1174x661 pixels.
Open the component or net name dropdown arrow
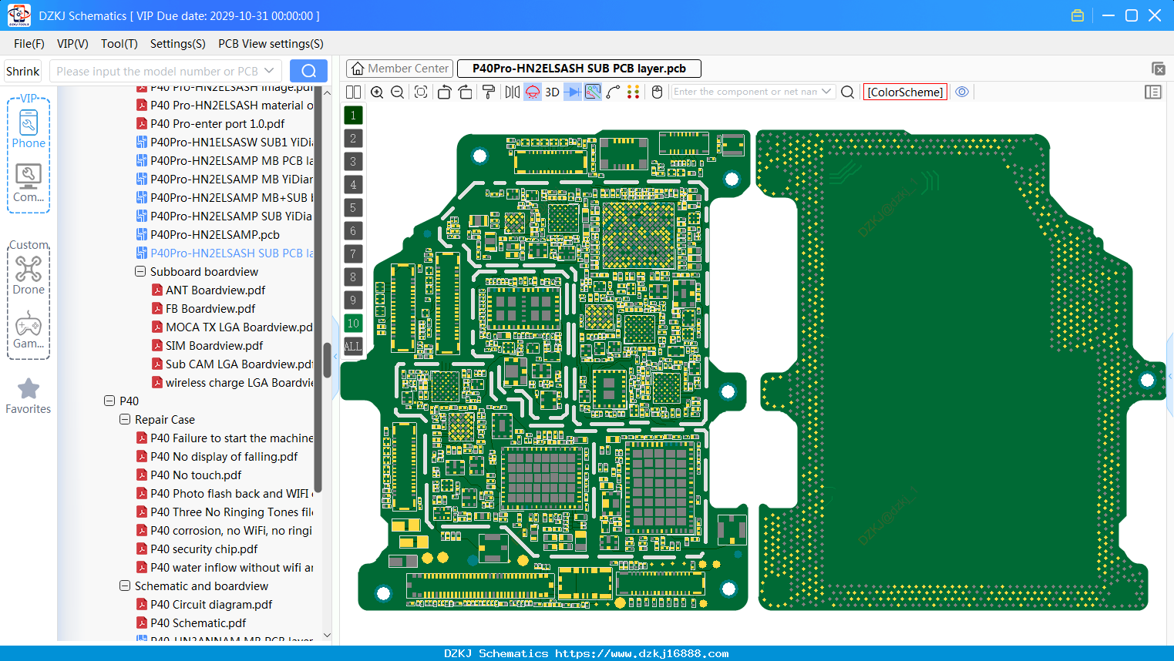[x=826, y=92]
